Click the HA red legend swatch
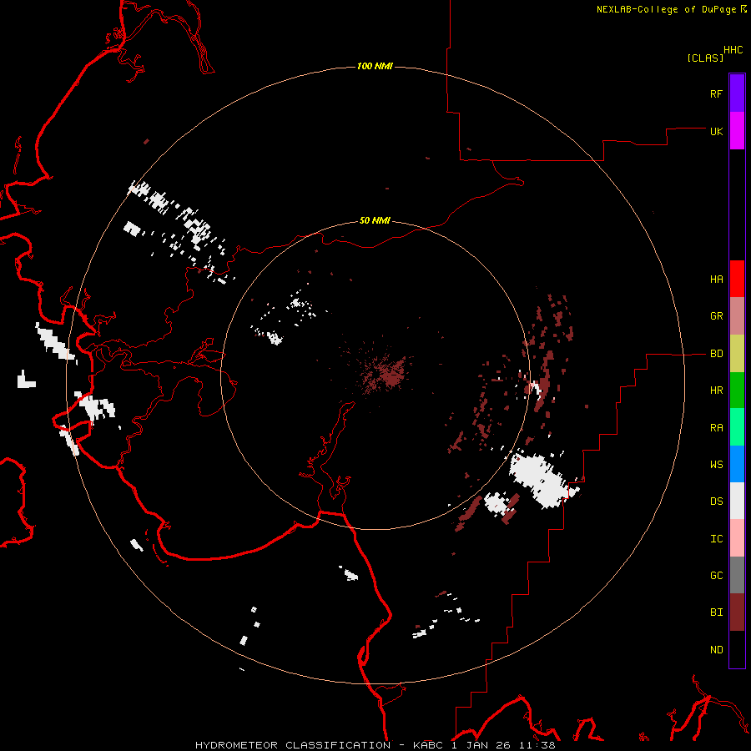The height and width of the screenshot is (751, 751). 737,279
